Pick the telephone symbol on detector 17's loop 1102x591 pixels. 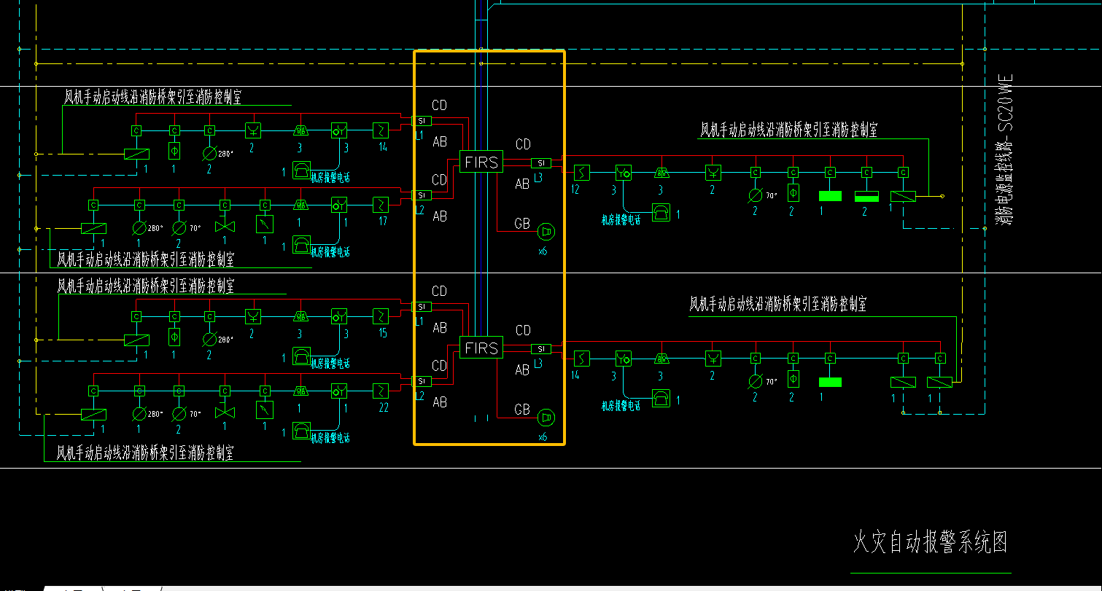click(301, 245)
